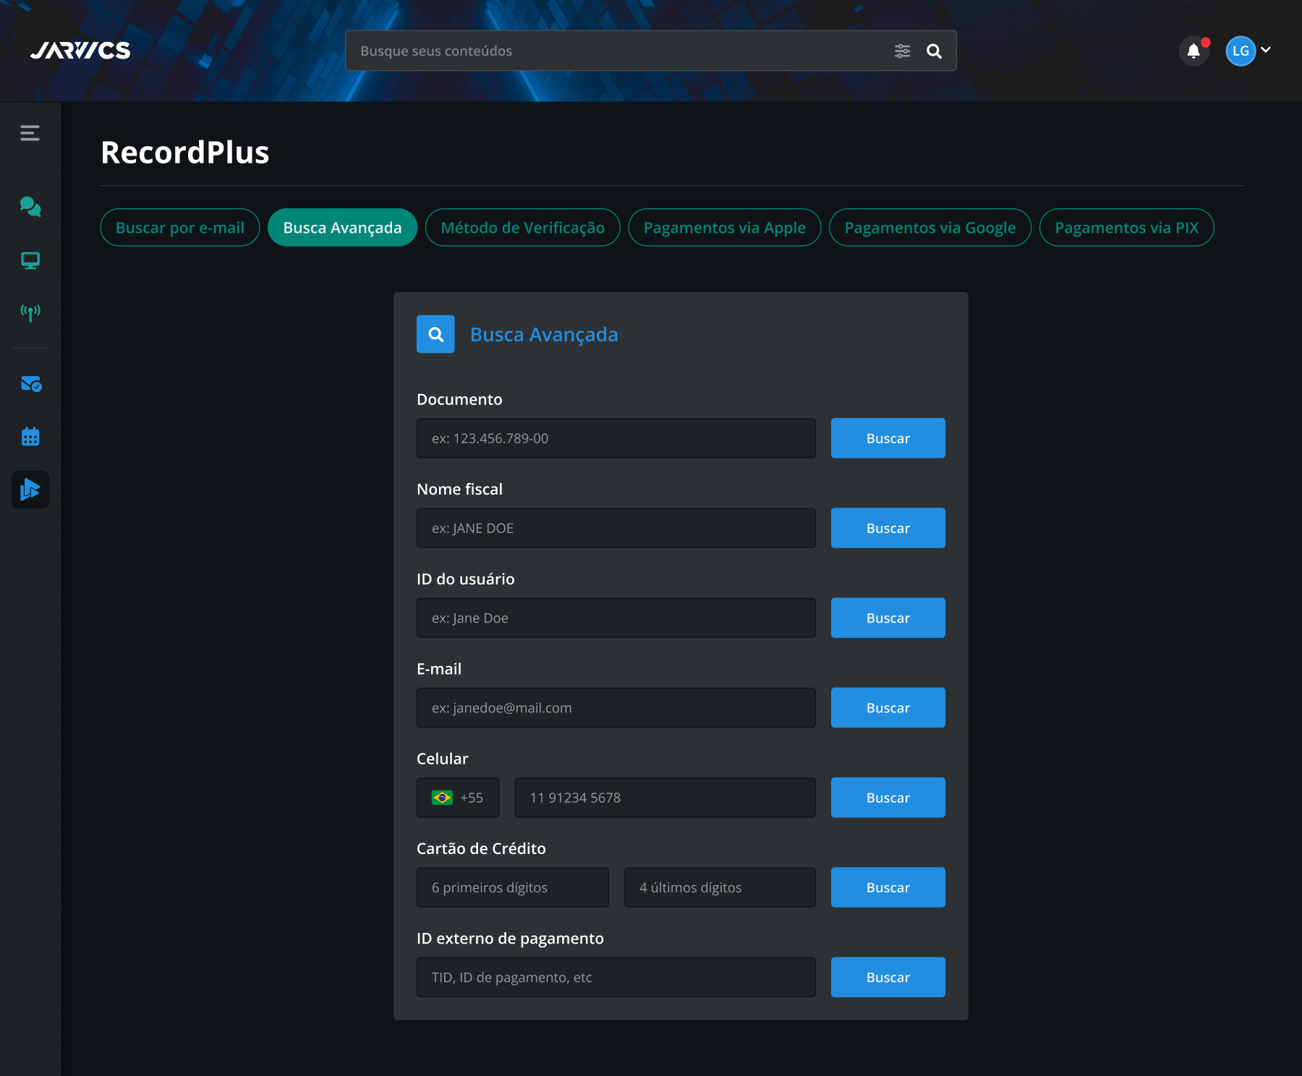Click the Documento label
Screen dimensions: 1302x1076
tap(459, 399)
